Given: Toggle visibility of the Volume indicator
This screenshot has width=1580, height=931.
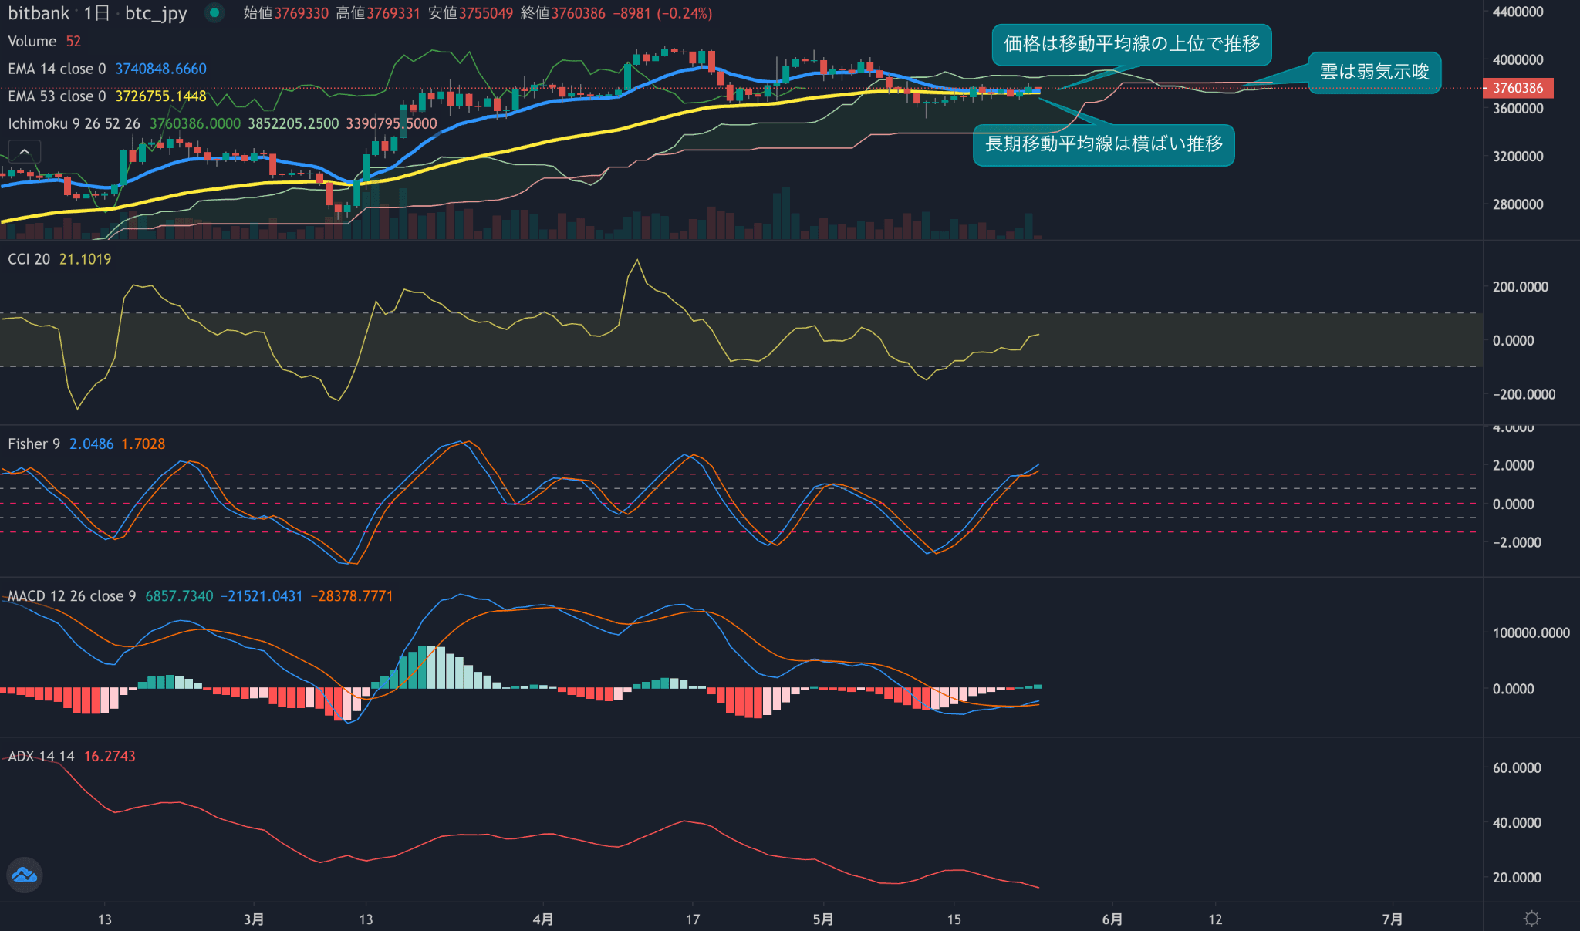Looking at the screenshot, I should pyautogui.click(x=33, y=41).
